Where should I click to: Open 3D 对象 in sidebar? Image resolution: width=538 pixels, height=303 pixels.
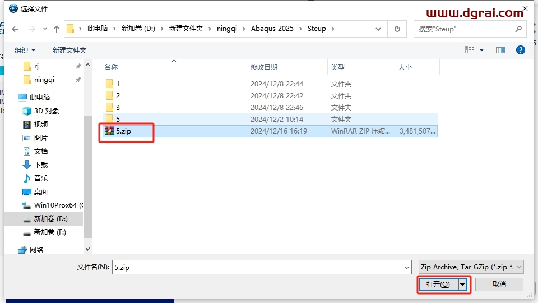(x=47, y=111)
